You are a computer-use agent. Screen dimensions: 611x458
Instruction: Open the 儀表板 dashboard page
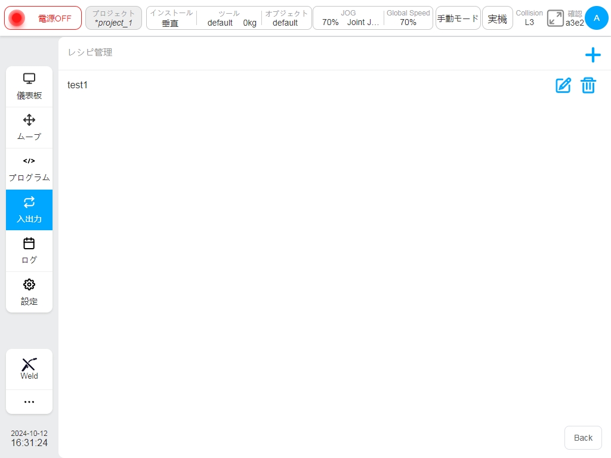29,86
